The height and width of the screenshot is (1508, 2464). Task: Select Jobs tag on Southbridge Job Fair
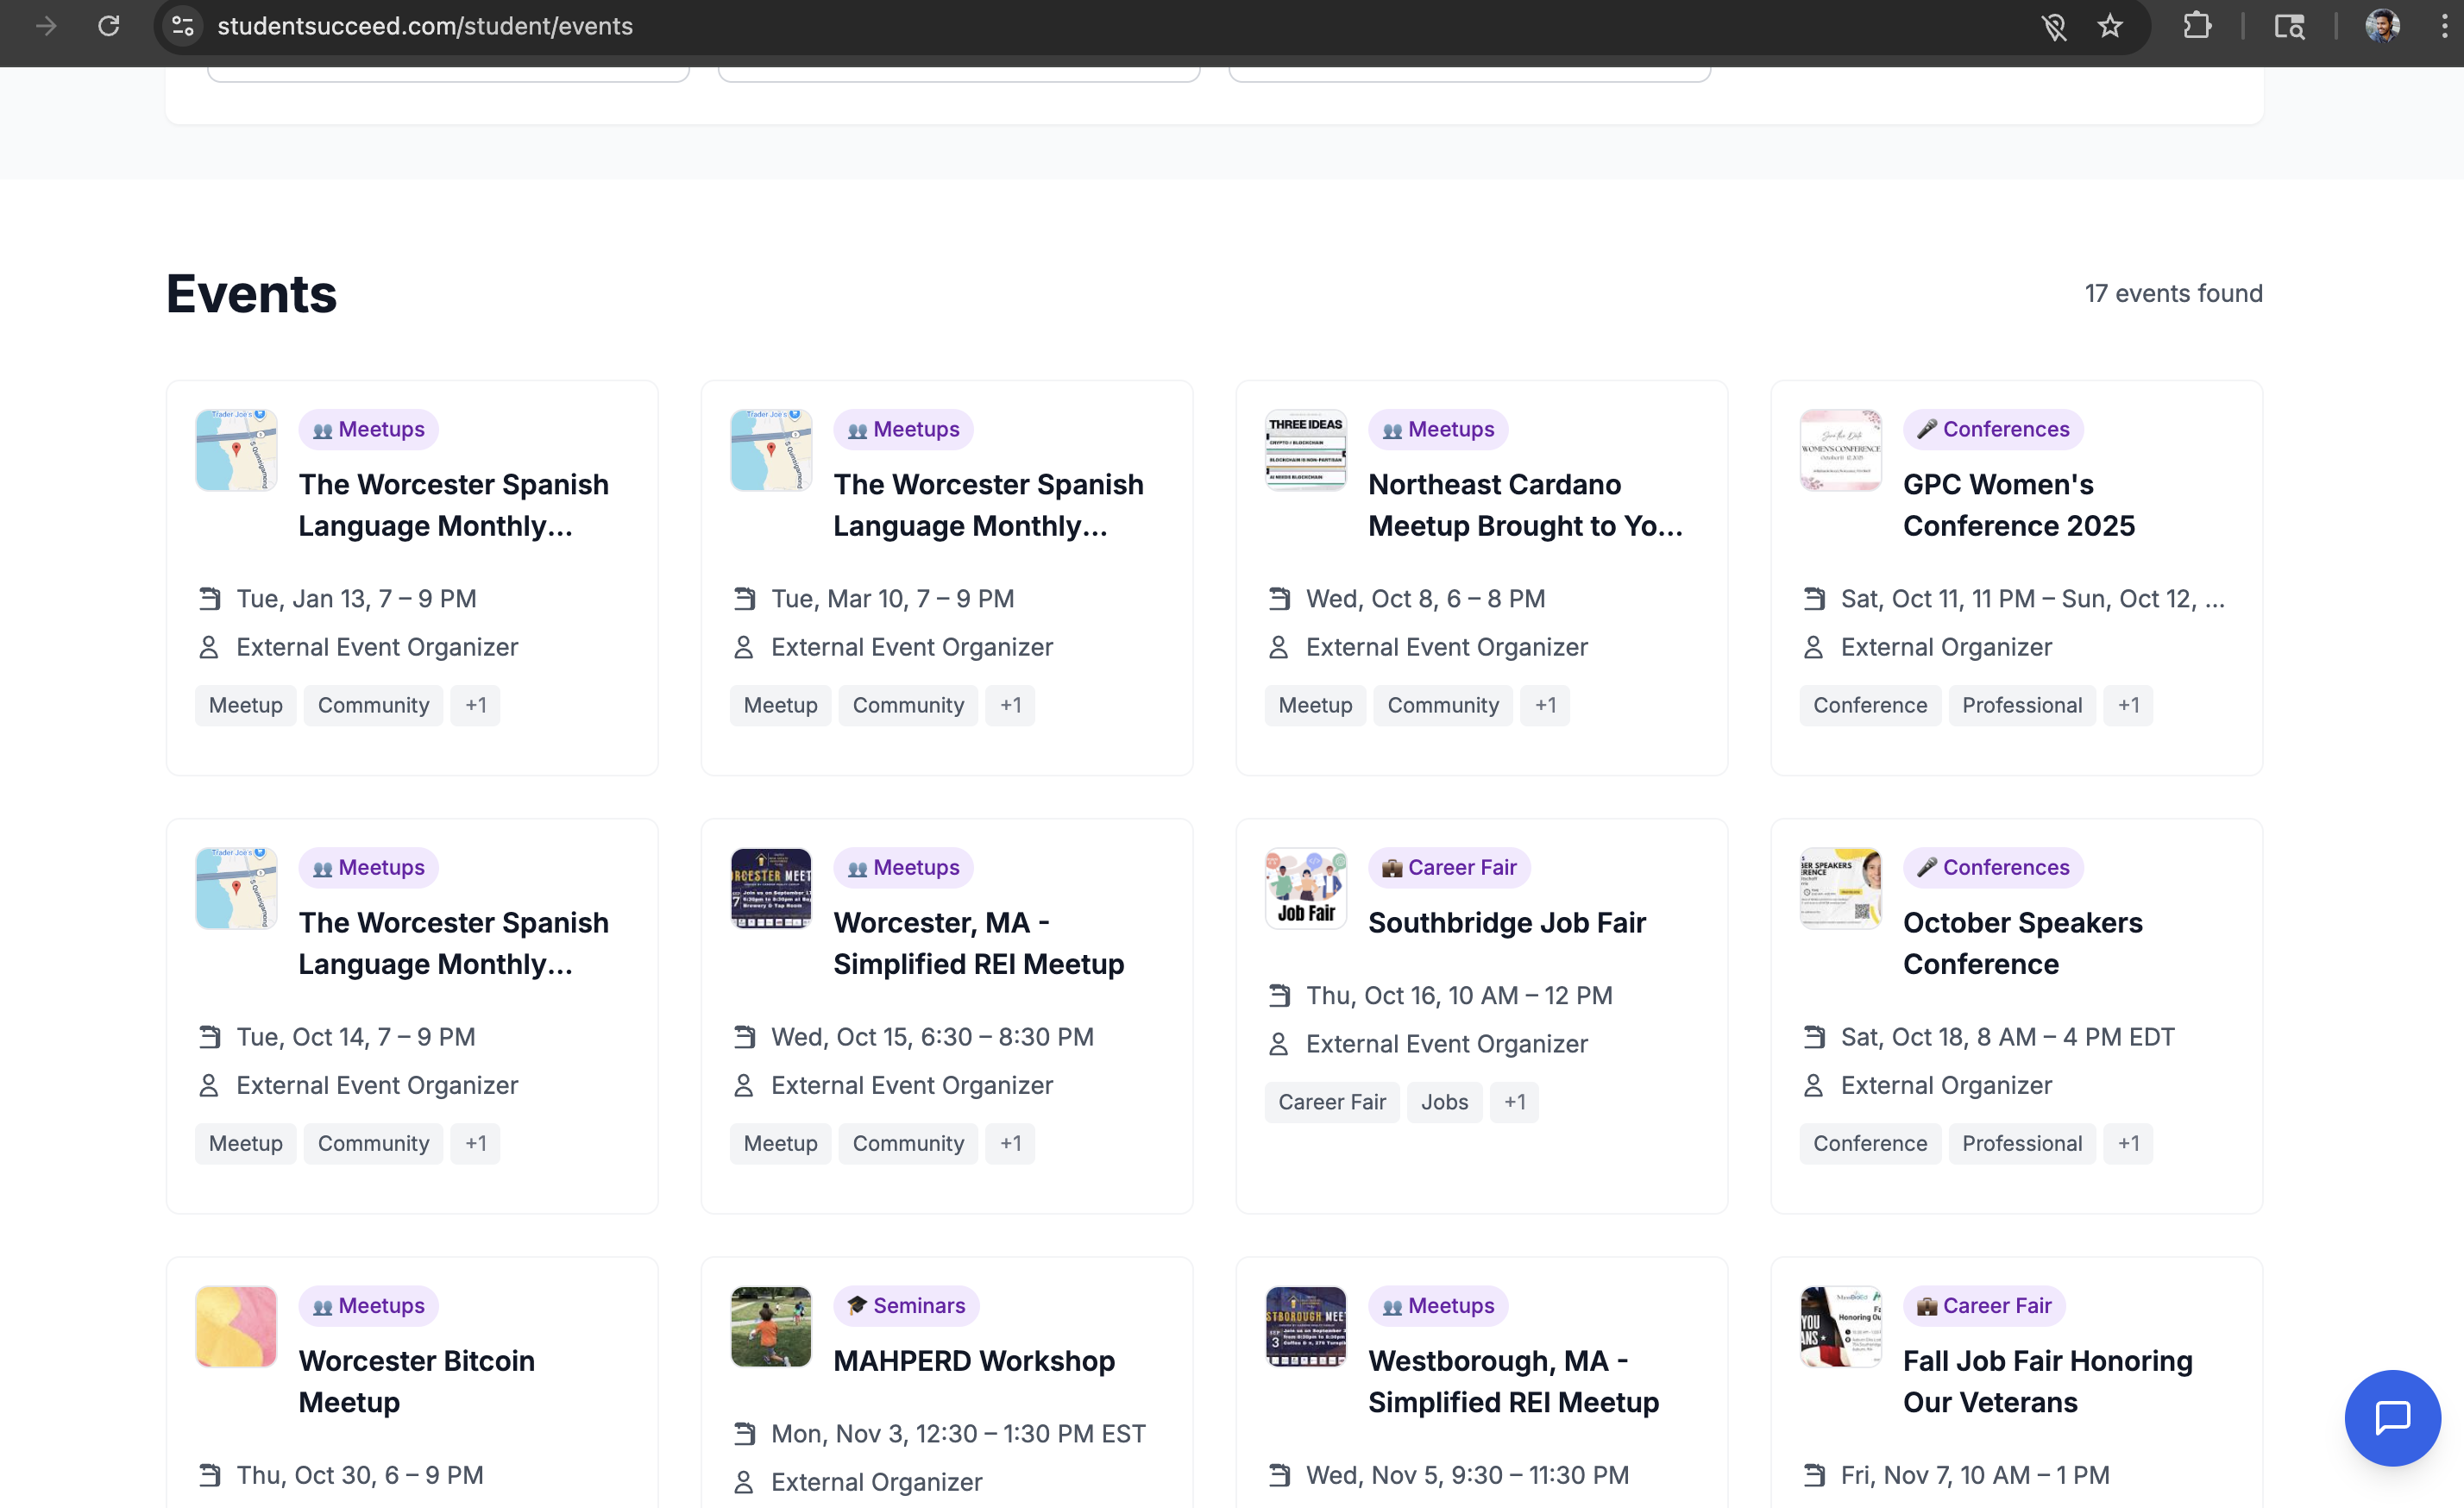[1444, 1102]
